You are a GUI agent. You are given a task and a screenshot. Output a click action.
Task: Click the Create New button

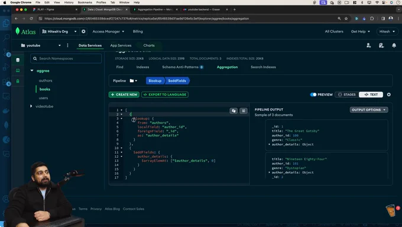pos(124,95)
